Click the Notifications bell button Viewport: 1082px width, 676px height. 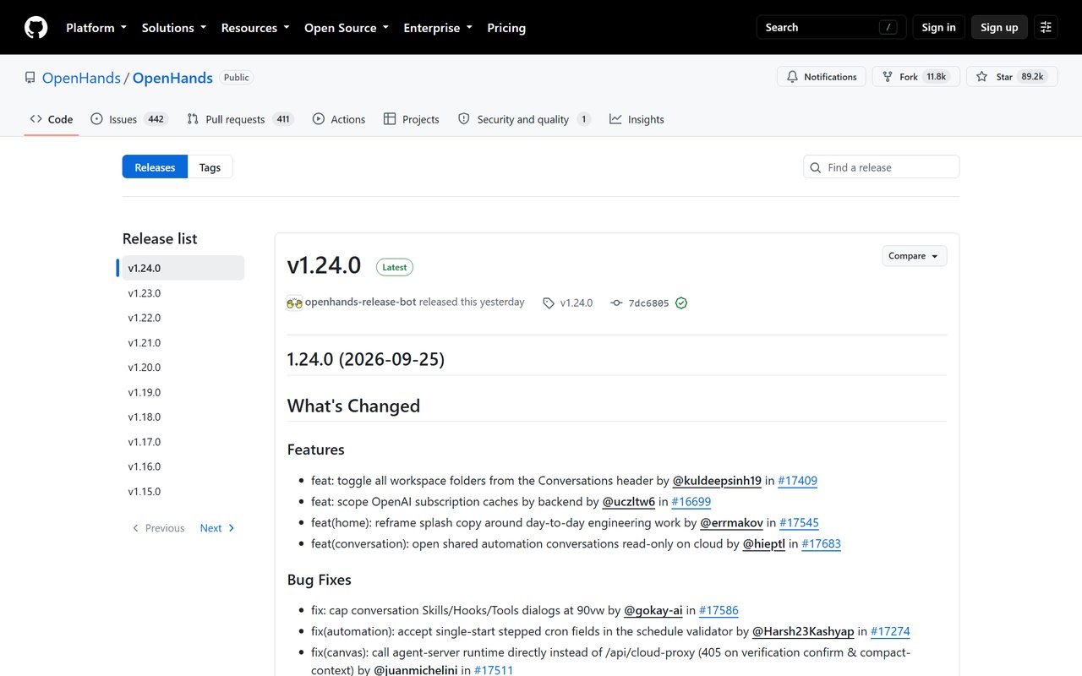click(x=822, y=77)
